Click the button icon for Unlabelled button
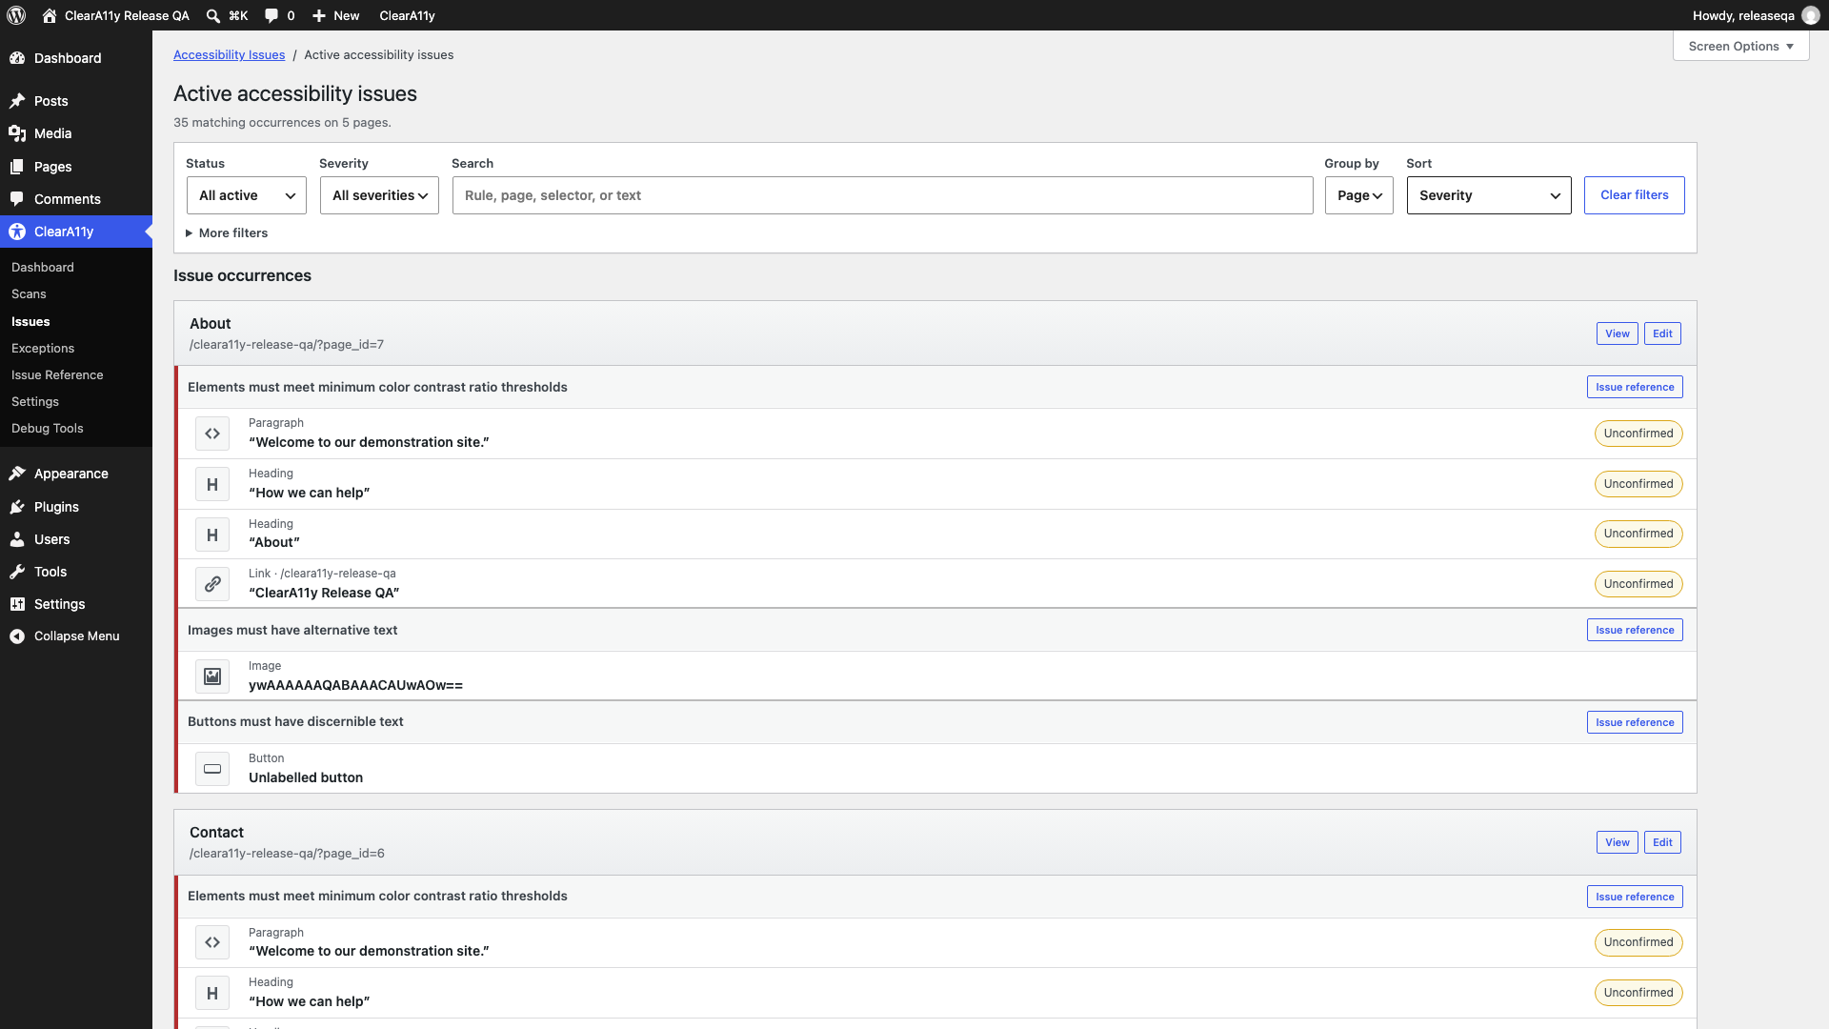 (212, 769)
